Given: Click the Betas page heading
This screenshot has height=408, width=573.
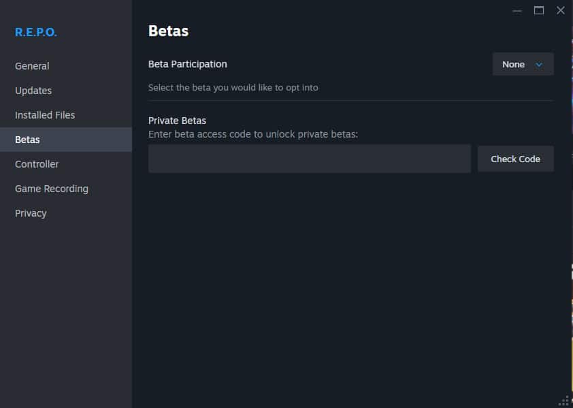Looking at the screenshot, I should [x=169, y=31].
